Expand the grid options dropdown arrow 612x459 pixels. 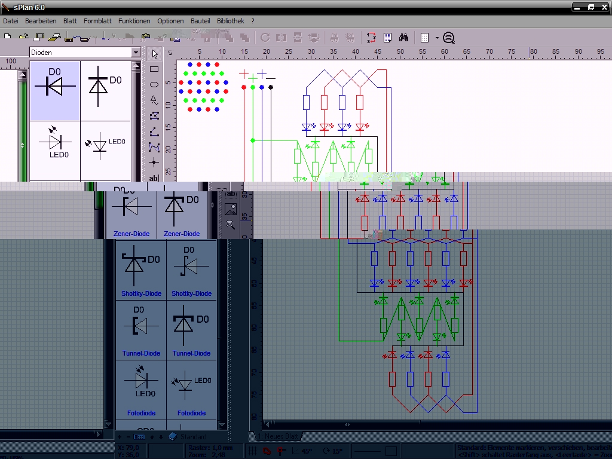point(437,38)
